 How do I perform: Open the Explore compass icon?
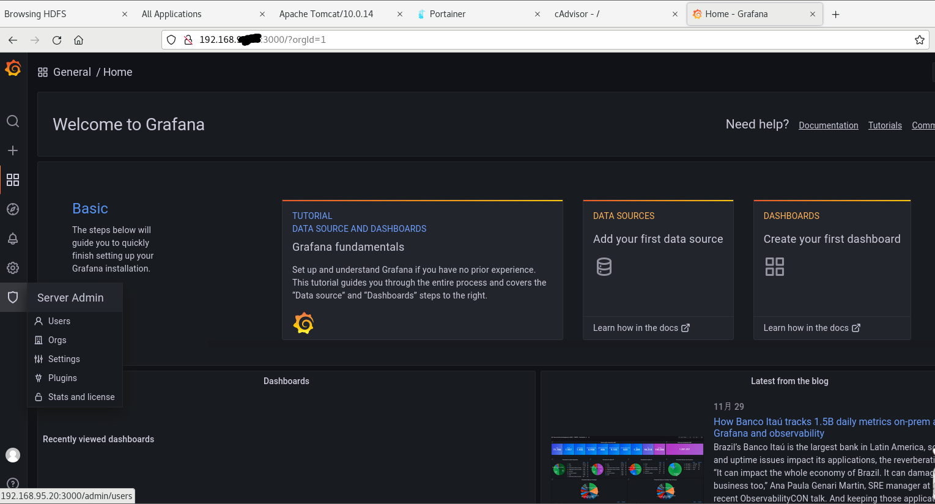pyautogui.click(x=13, y=209)
